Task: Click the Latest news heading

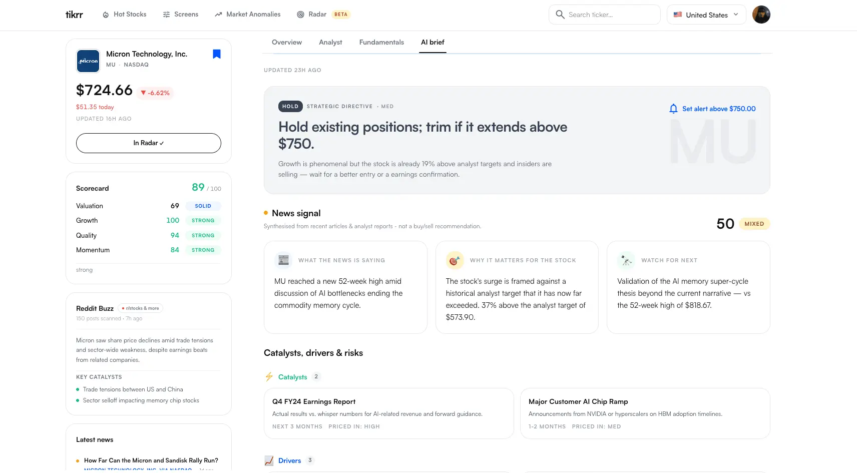Action: tap(95, 439)
